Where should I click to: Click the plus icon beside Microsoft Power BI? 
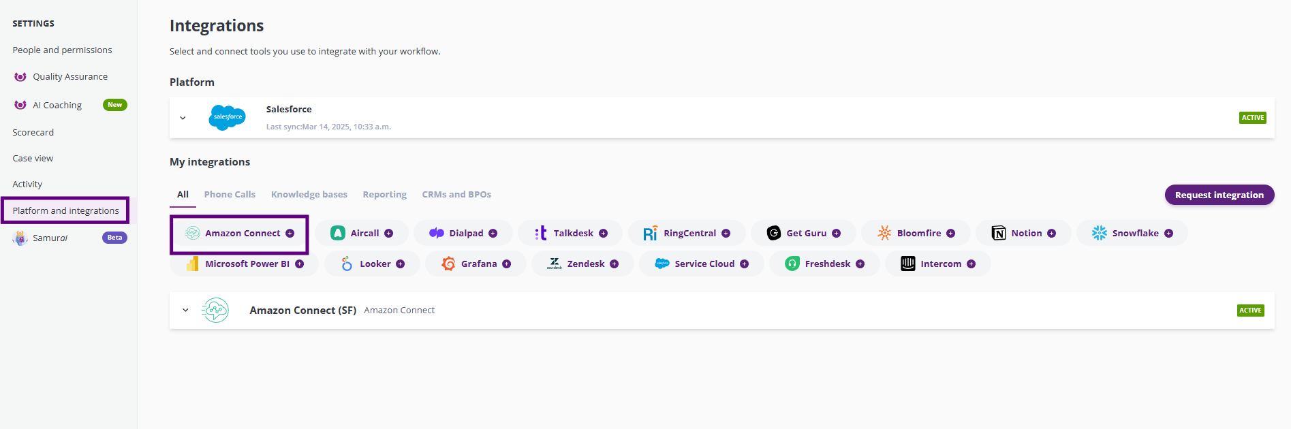click(299, 264)
